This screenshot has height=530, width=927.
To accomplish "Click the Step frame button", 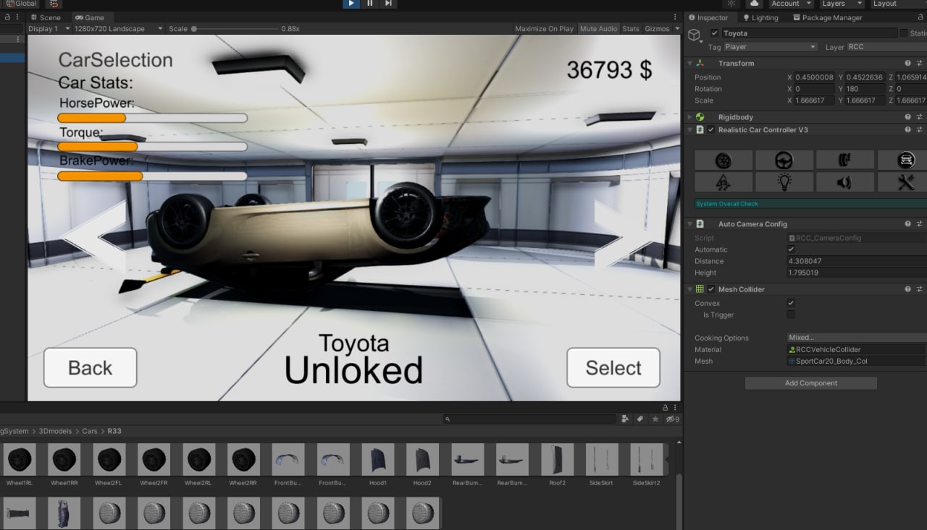I will (x=388, y=4).
